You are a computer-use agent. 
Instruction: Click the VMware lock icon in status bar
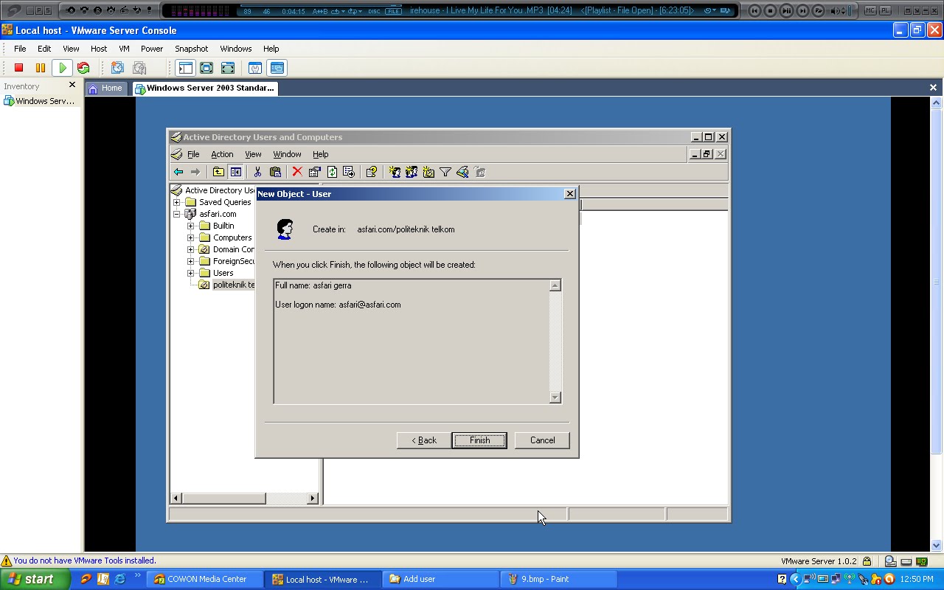[867, 561]
